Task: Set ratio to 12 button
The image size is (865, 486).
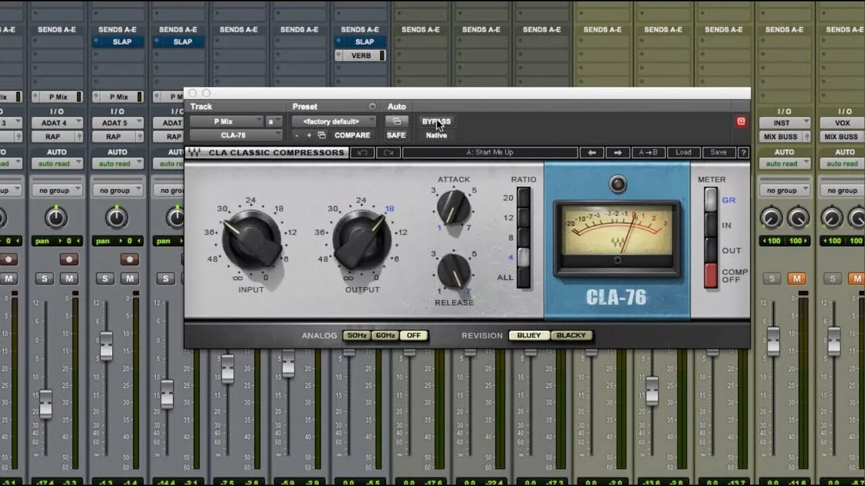Action: [523, 218]
